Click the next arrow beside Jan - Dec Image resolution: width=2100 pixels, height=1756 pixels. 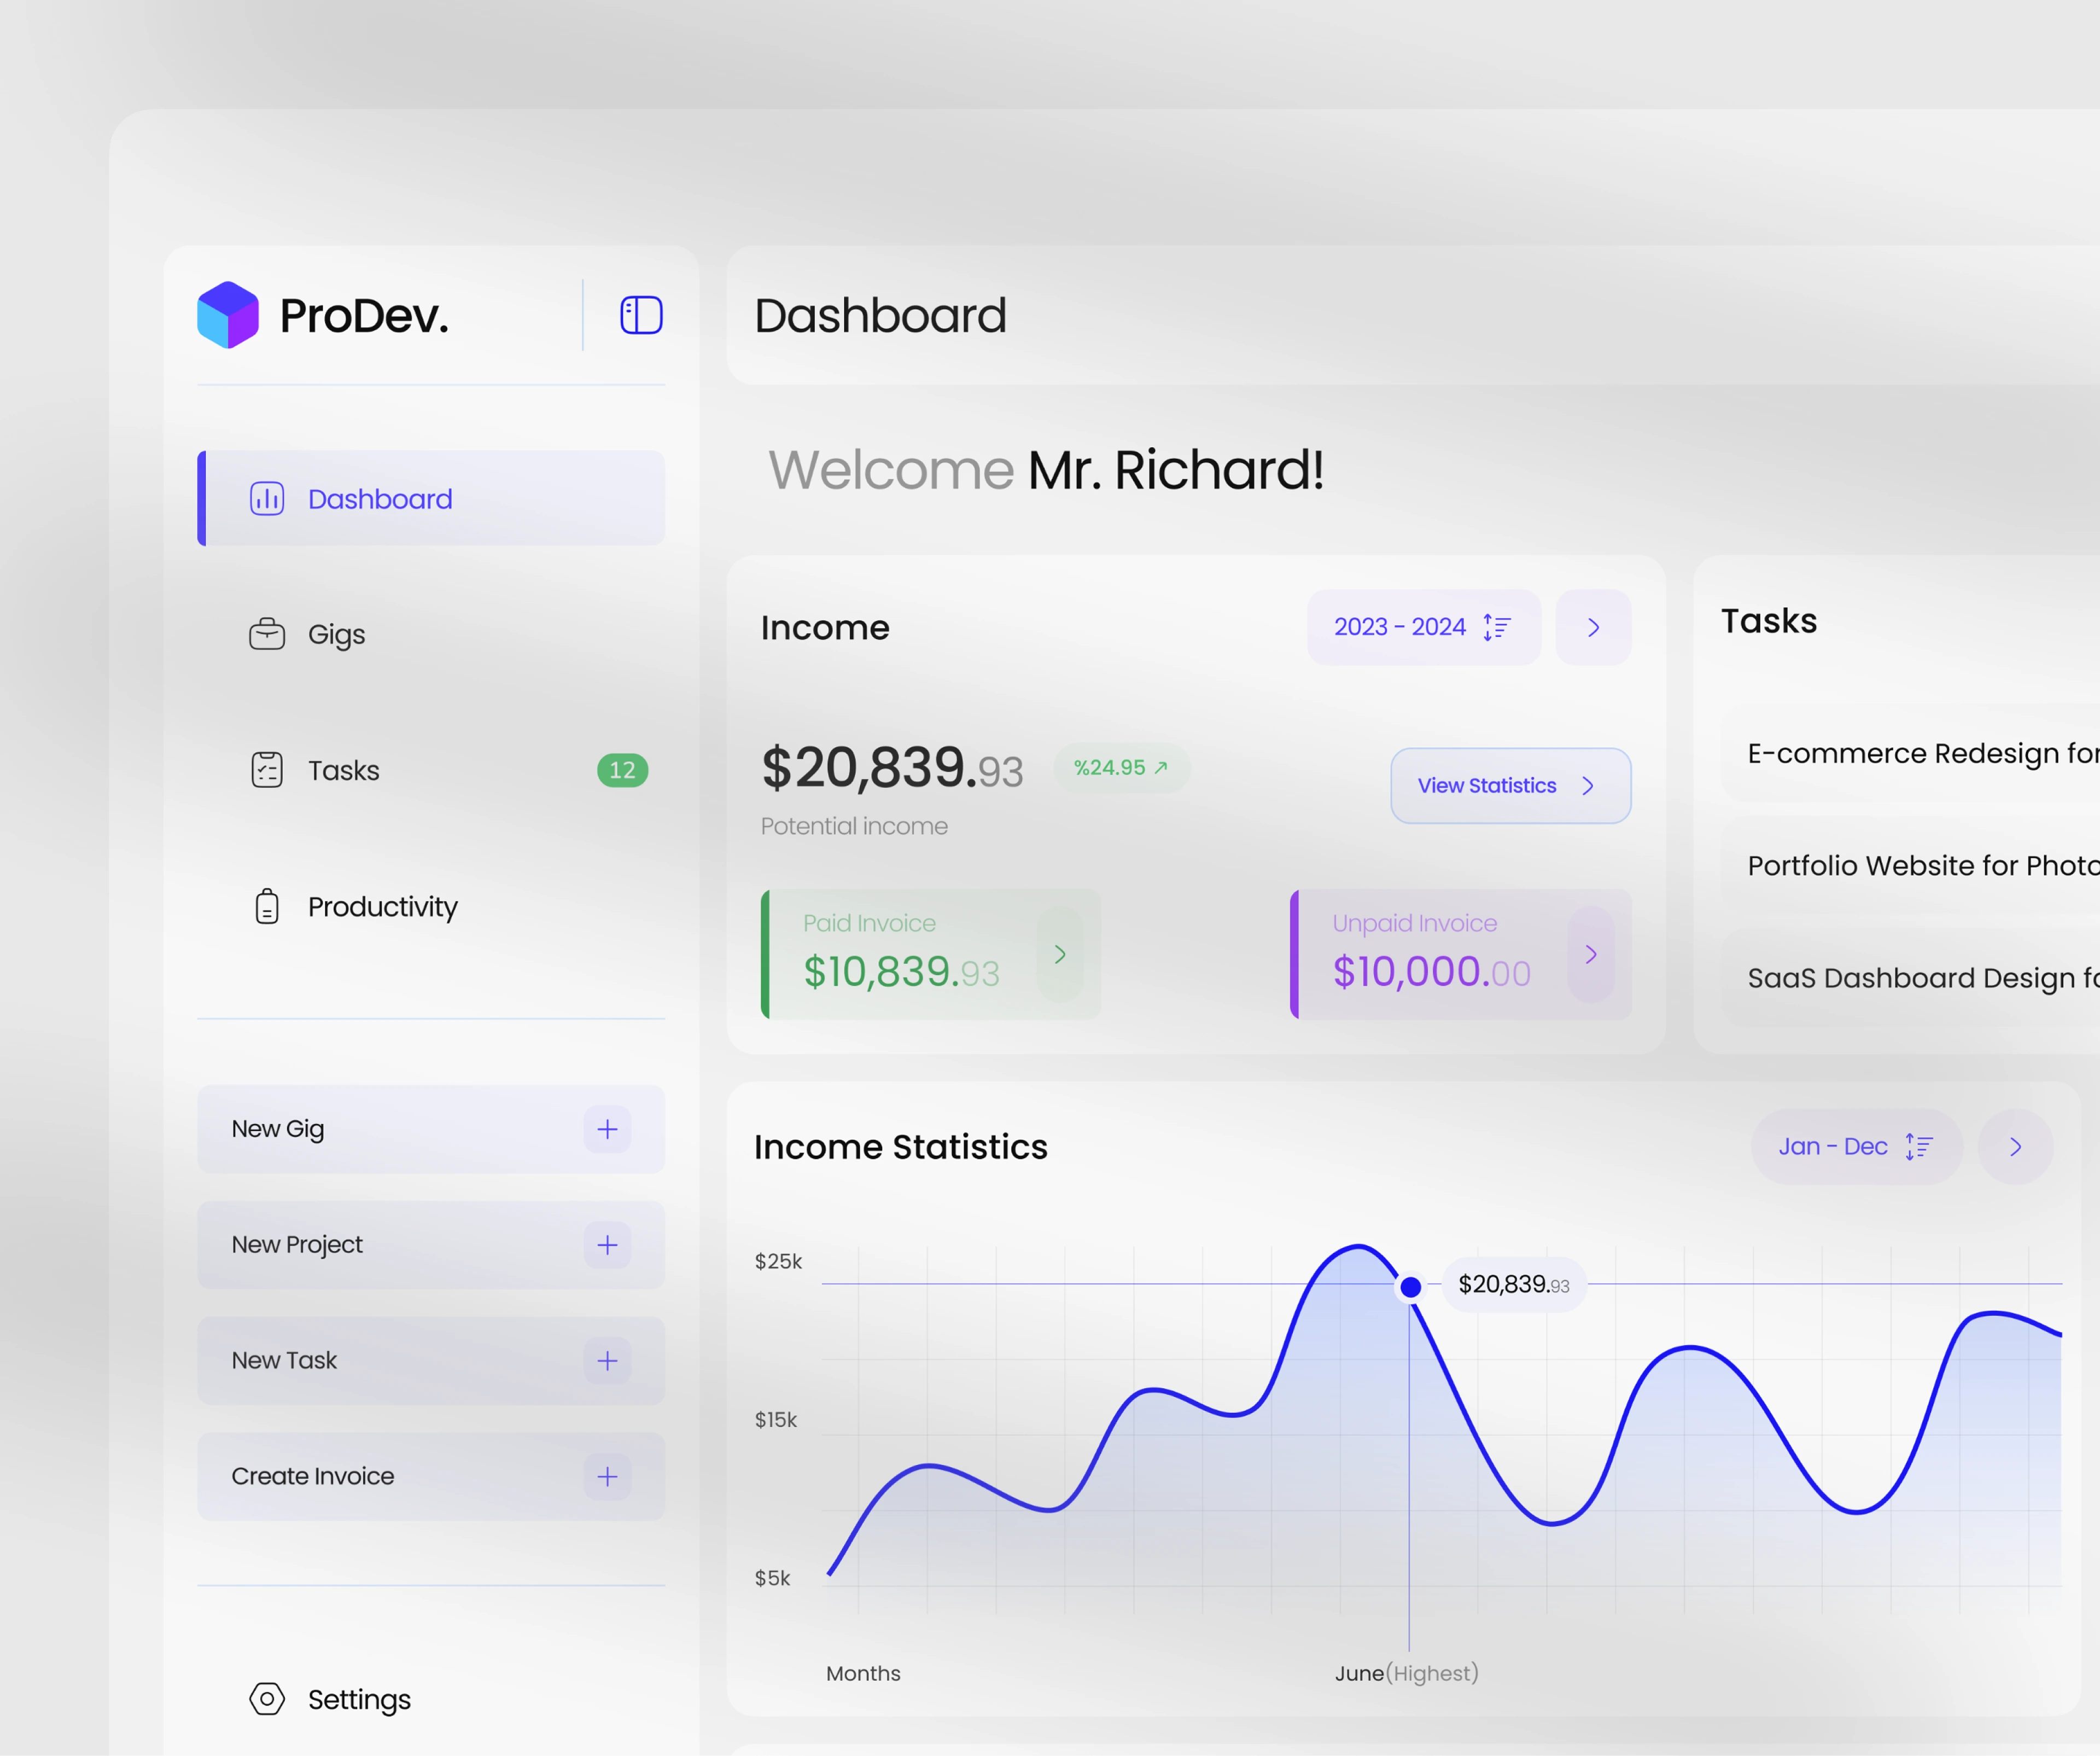coord(2015,1147)
